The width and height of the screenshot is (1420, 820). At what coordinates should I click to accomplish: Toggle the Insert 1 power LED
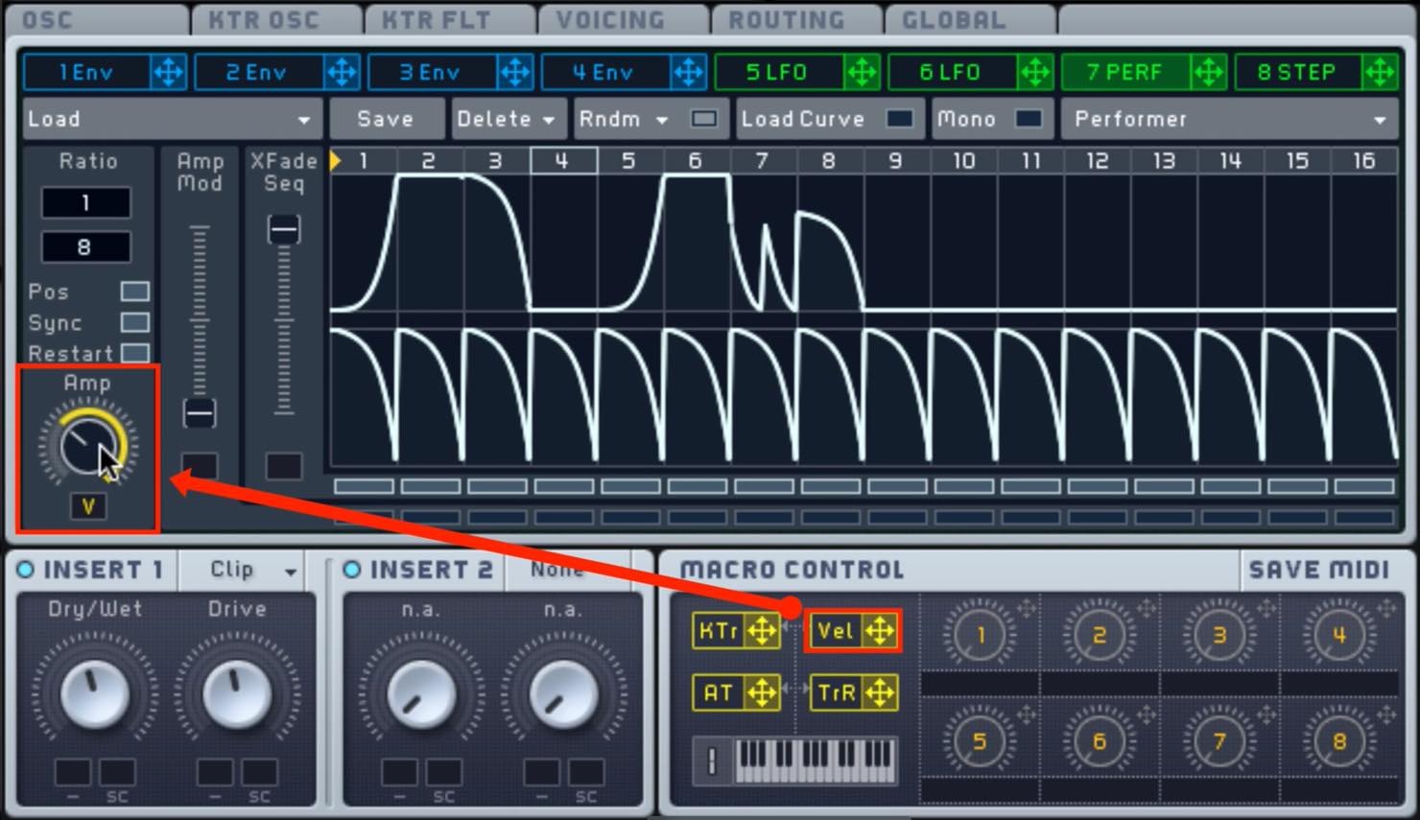click(x=26, y=570)
